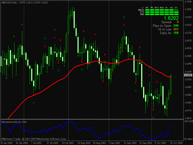Click the M30 timeframe column header
The width and height of the screenshot is (193, 145).
click(162, 8)
